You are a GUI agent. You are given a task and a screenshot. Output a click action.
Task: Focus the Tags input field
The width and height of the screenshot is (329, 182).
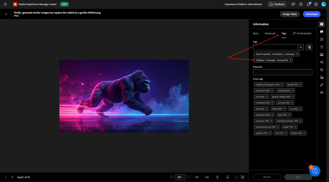[x=275, y=47]
